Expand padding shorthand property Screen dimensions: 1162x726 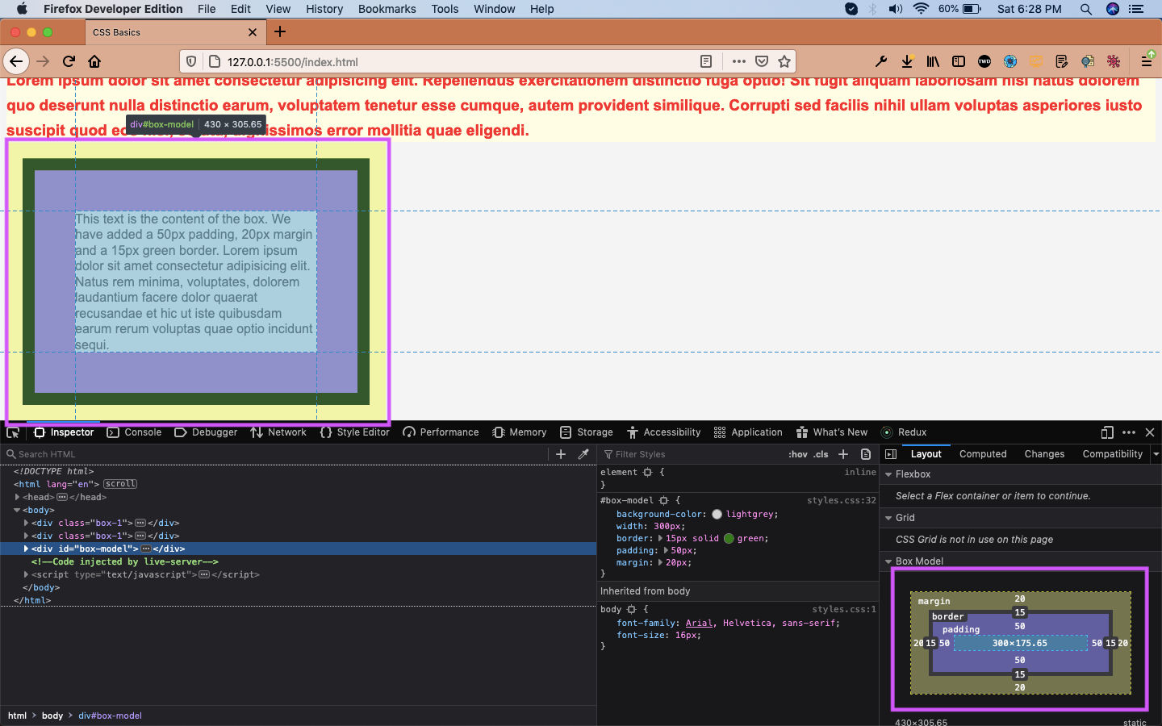click(666, 550)
